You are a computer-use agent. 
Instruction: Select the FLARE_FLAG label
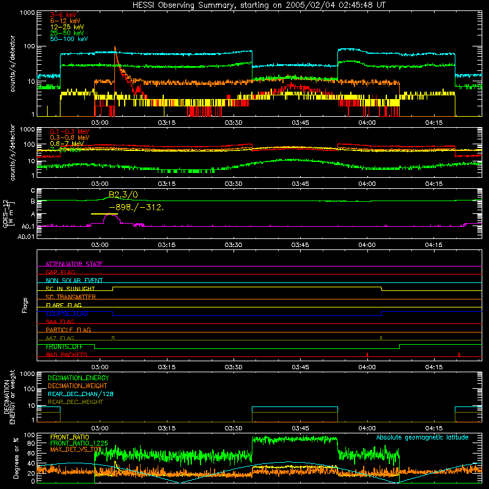64,305
